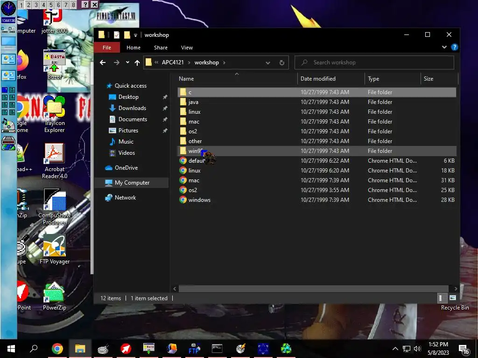Open notification center with 16 badge
Viewport: 478px width, 358px height.
tap(464, 350)
